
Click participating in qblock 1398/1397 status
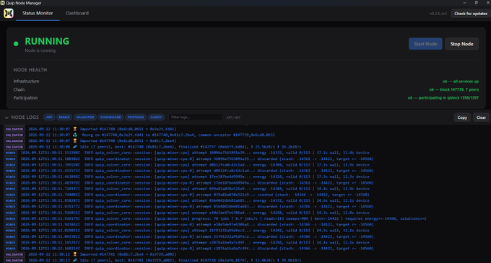443,98
